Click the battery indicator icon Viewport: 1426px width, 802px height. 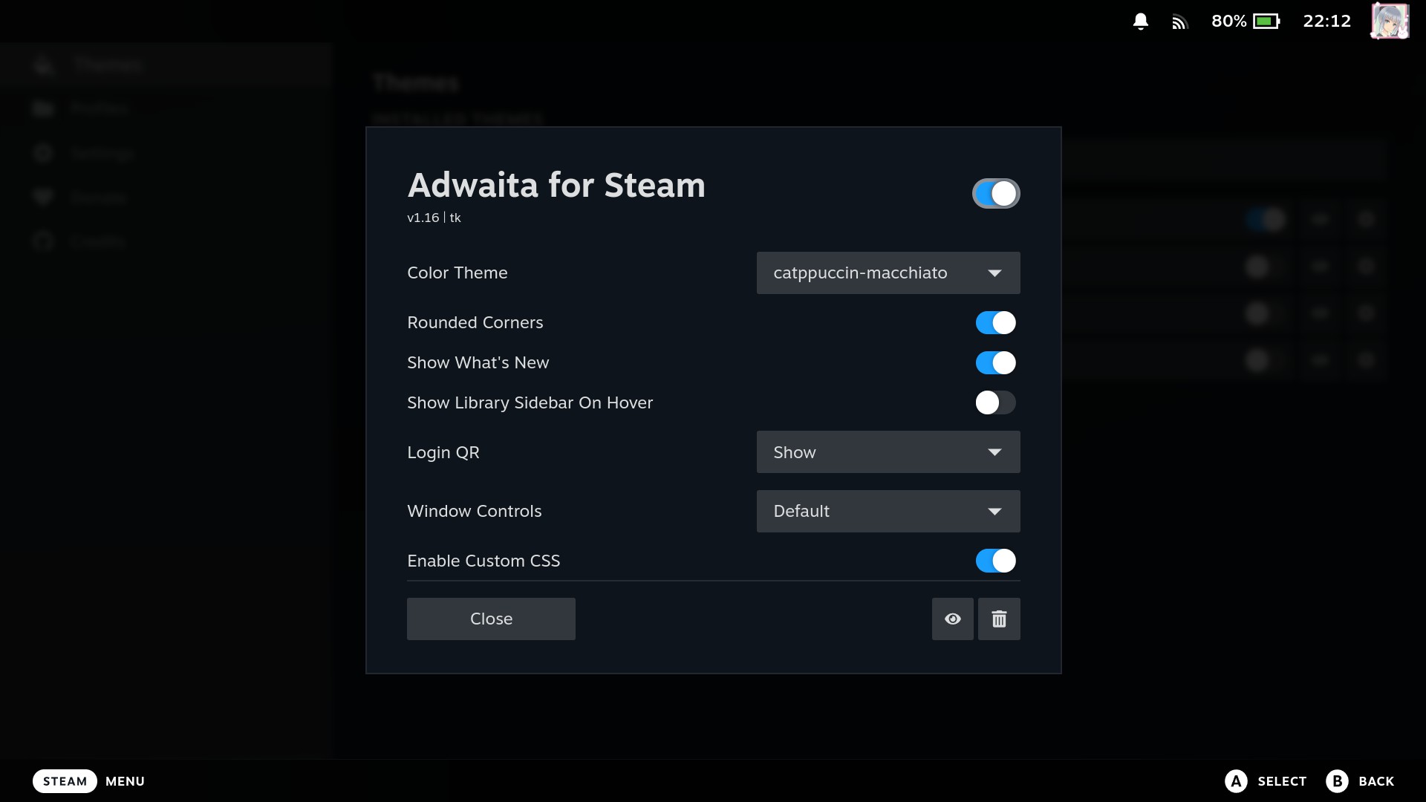point(1266,22)
